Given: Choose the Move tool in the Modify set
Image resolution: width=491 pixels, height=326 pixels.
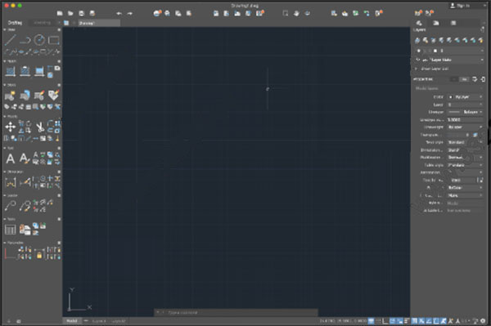Looking at the screenshot, I should tap(11, 127).
